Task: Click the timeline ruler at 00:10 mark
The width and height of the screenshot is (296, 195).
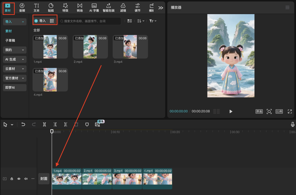Action: click(112, 132)
